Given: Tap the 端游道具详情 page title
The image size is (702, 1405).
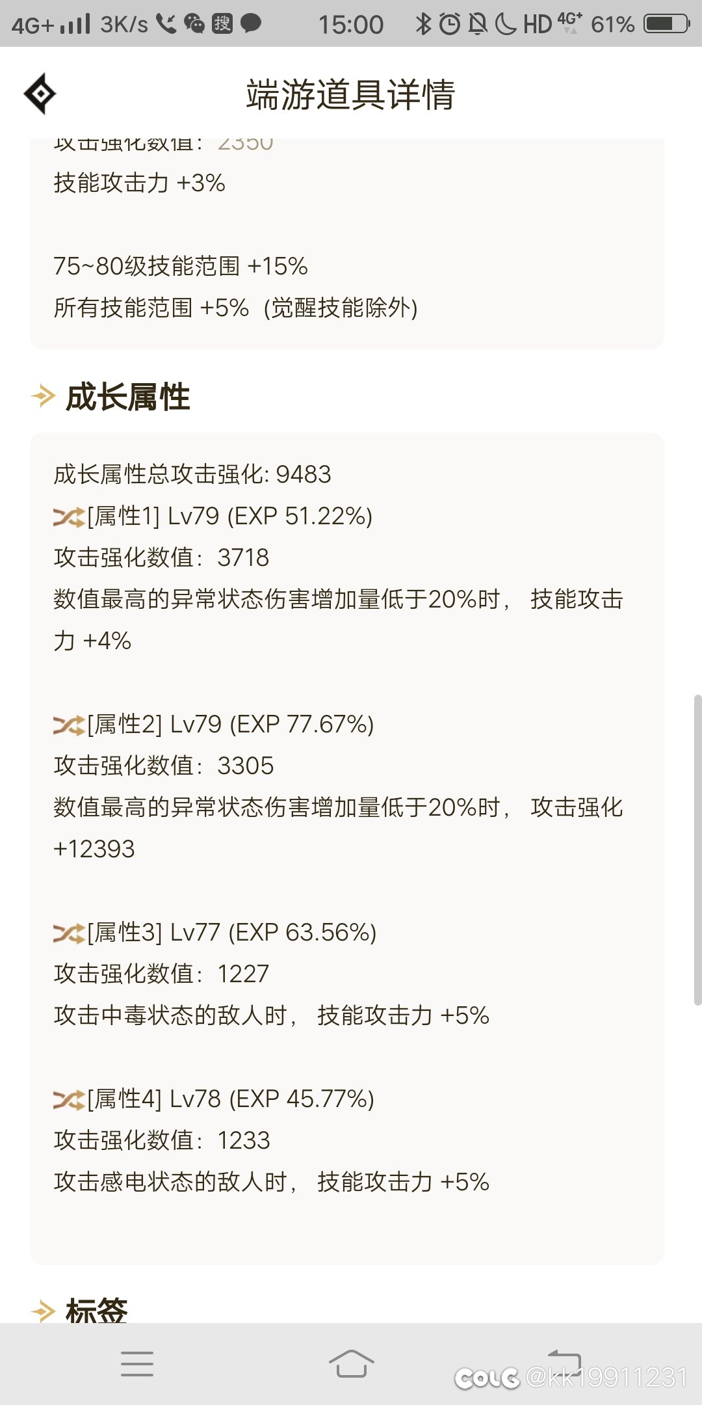Looking at the screenshot, I should [x=350, y=95].
